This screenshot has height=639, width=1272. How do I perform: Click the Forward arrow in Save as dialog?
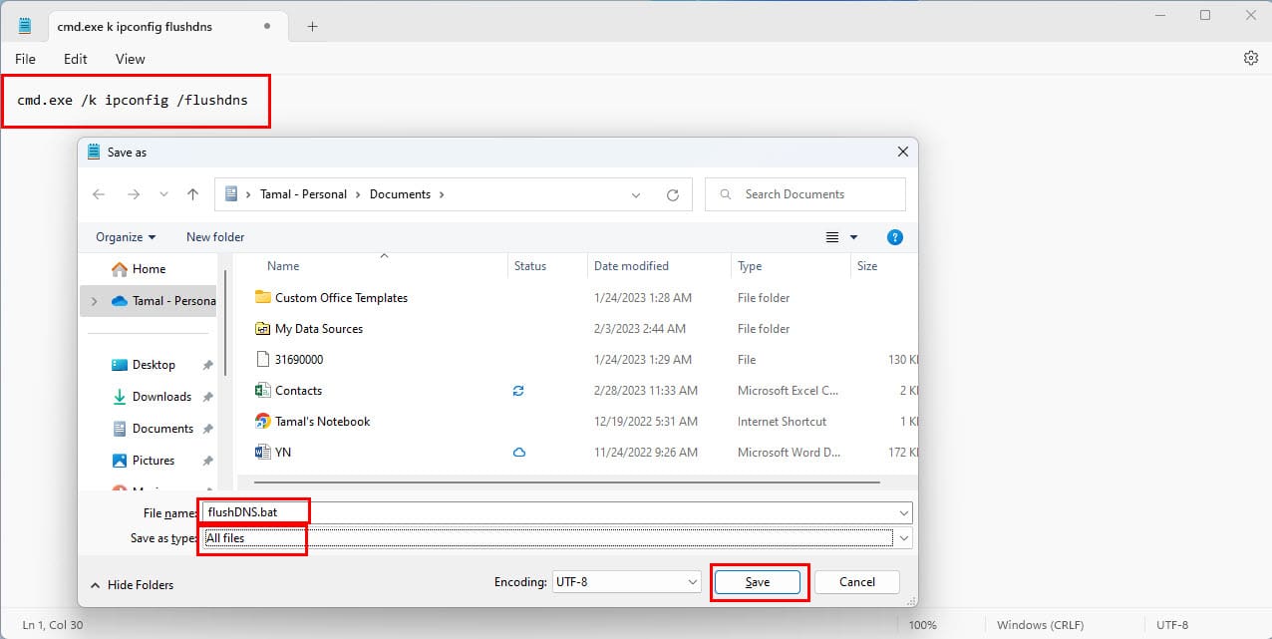133,194
